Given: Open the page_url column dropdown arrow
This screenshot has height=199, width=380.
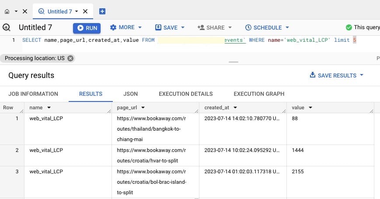Looking at the screenshot, I should click(143, 108).
